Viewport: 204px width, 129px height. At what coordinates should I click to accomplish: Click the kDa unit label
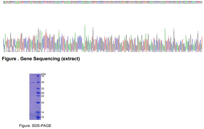pyautogui.click(x=44, y=74)
